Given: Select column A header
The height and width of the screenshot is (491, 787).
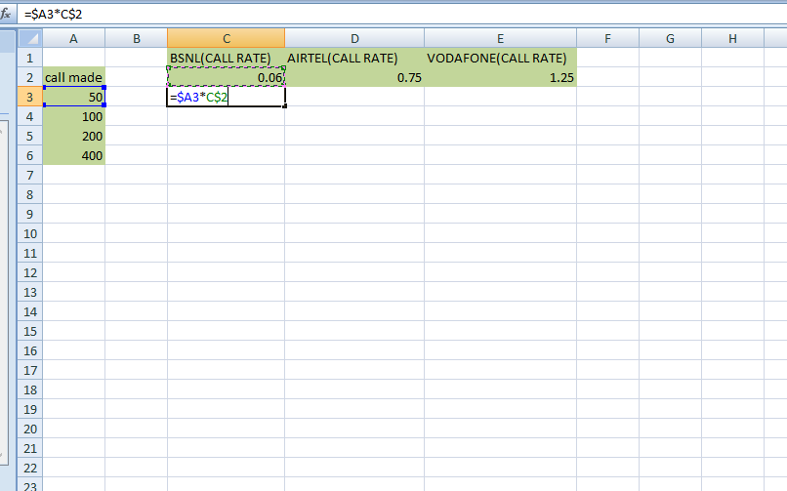Looking at the screenshot, I should pos(74,39).
